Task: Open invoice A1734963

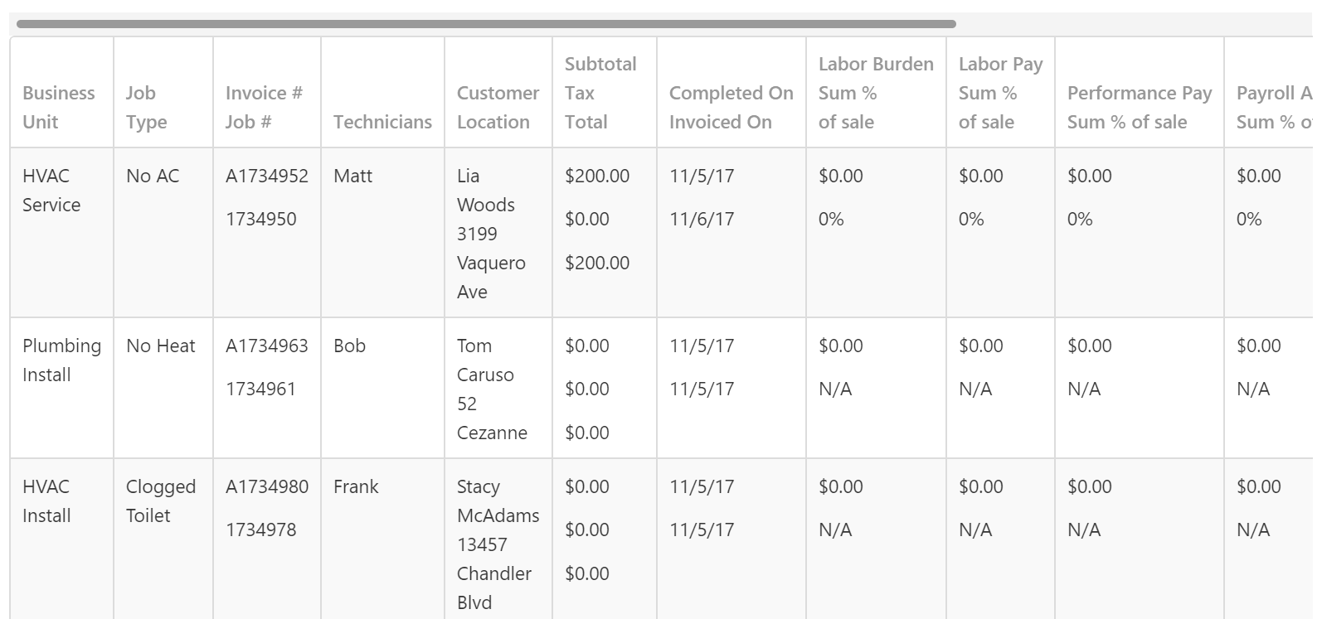Action: pyautogui.click(x=267, y=346)
